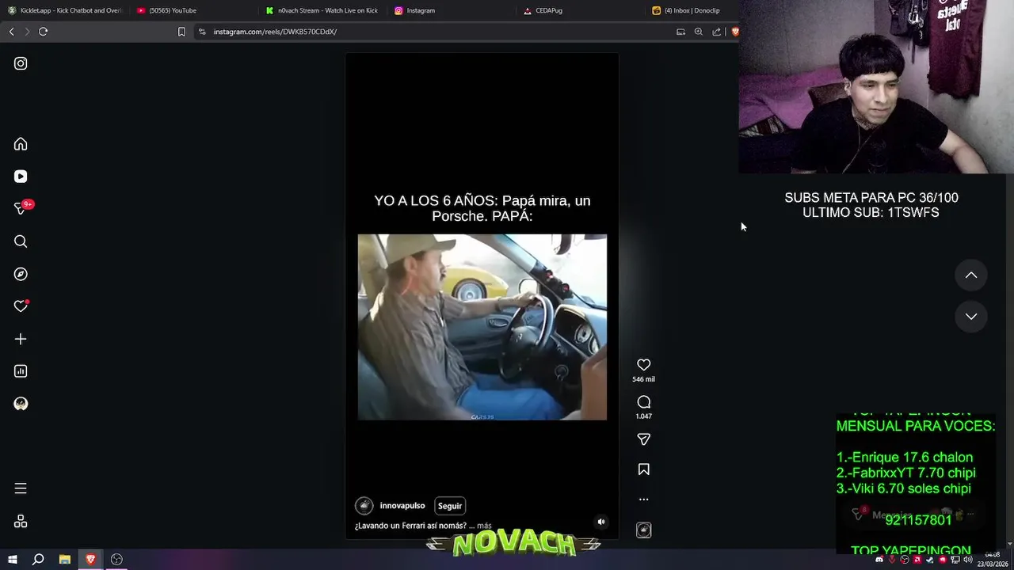Open the volume speaker tray icon

[x=968, y=560]
